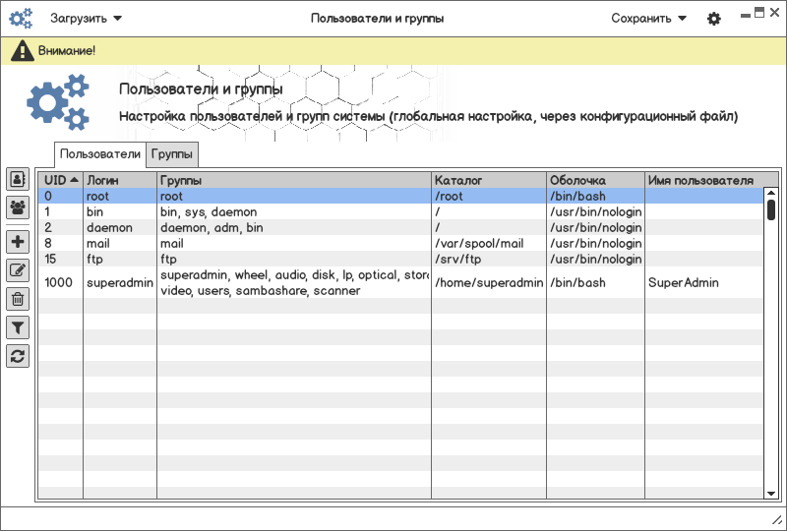The image size is (787, 531).
Task: Click the Логин column header
Action: click(x=119, y=180)
